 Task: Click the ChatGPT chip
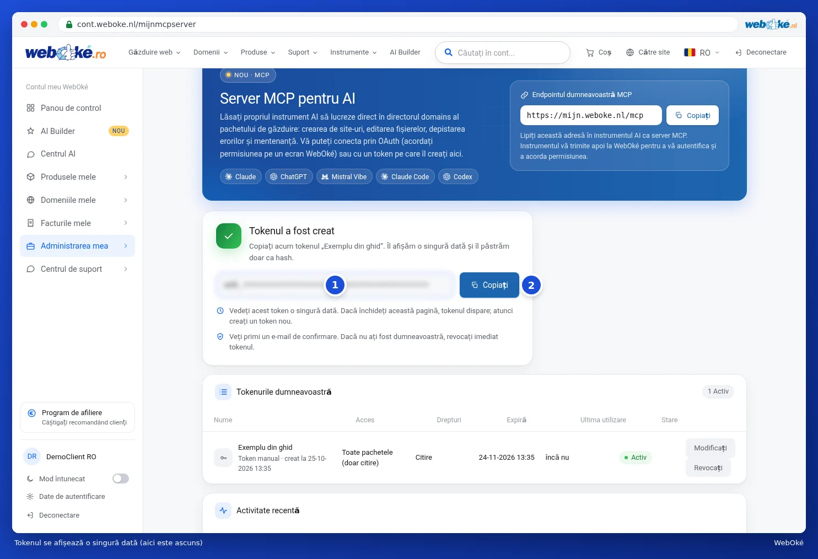click(289, 177)
